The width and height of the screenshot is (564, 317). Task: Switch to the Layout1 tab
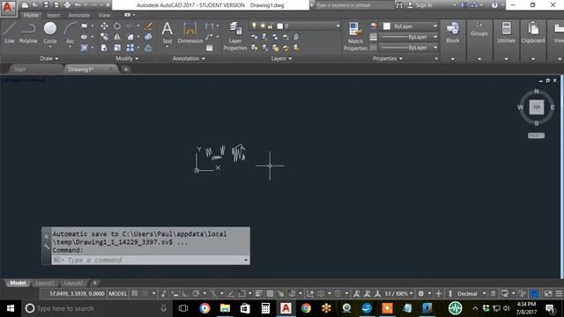coord(45,284)
